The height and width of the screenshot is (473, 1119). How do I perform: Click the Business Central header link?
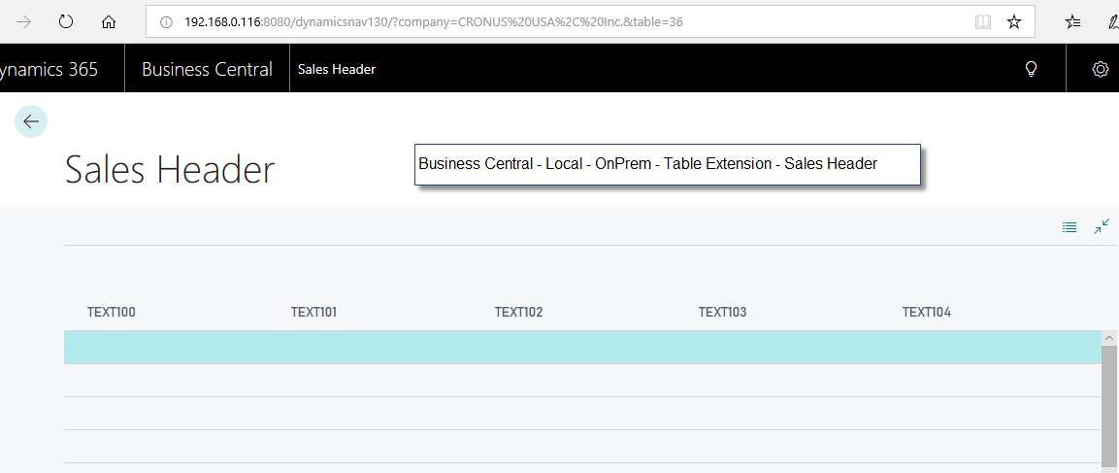tap(207, 69)
